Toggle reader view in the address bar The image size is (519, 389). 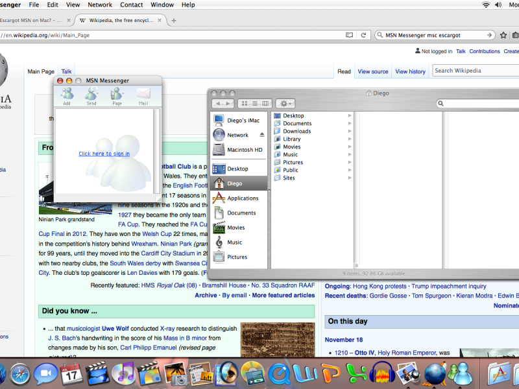click(349, 35)
